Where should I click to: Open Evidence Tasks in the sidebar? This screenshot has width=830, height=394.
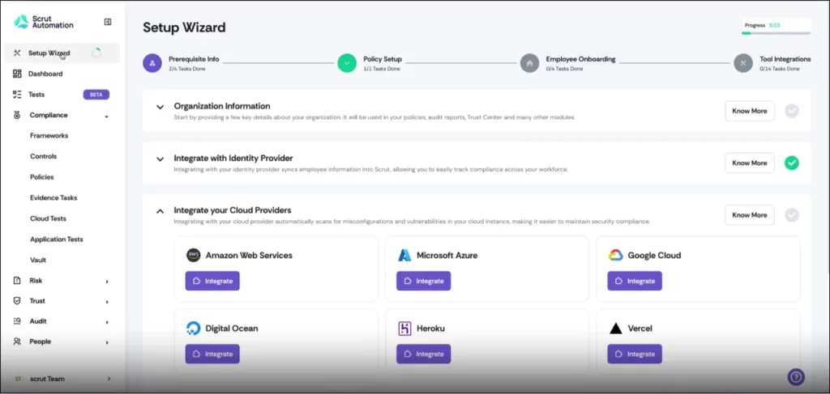[x=53, y=198]
